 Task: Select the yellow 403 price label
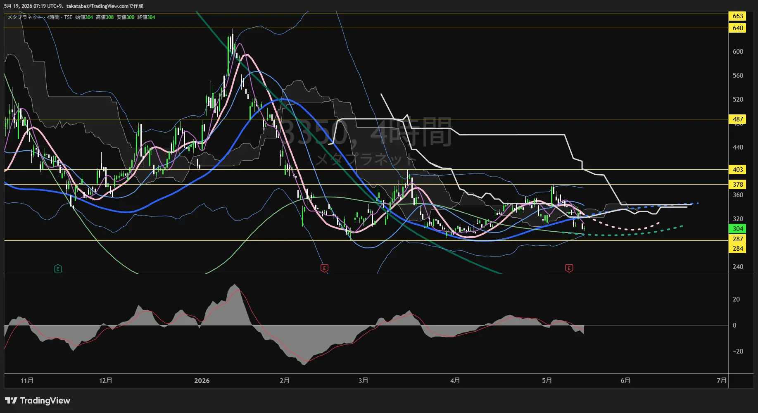tap(737, 170)
